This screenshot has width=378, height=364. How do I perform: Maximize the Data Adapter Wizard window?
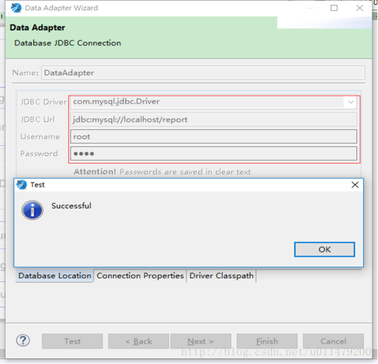[x=334, y=8]
